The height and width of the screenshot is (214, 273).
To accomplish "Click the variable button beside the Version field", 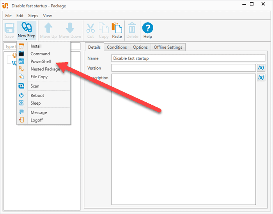I will pos(261,68).
